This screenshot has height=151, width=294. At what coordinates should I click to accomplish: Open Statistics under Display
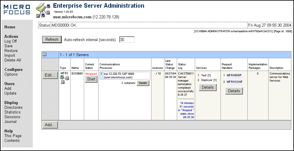[12, 112]
